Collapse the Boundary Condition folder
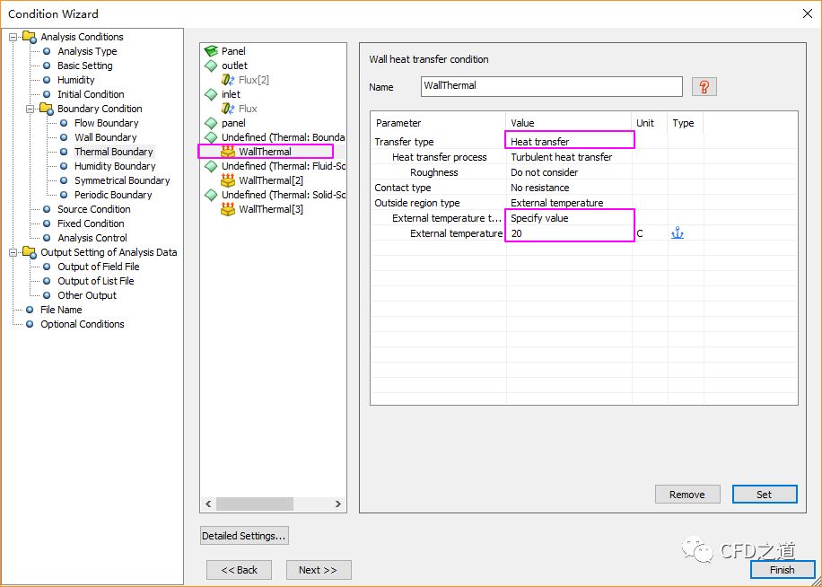Viewport: 822px width, 587px height. (31, 109)
